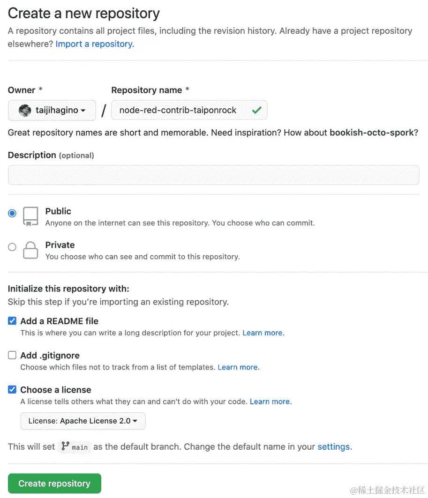Screen dimensions: 428x498
Task: Open Learn more link for README
Action: [x=263, y=333]
